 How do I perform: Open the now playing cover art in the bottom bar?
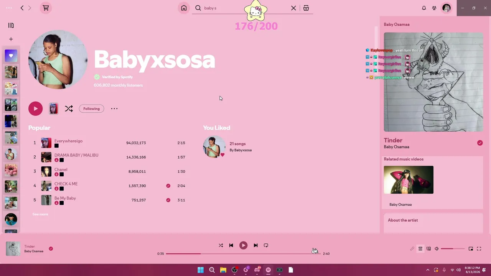(x=13, y=249)
